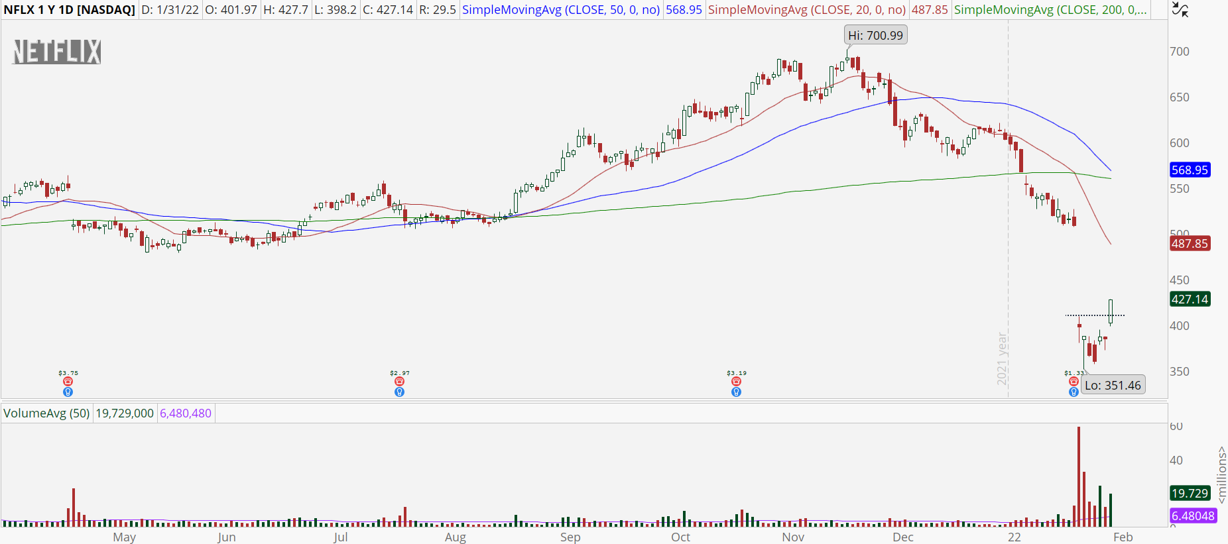The height and width of the screenshot is (544, 1228).
Task: Click the 700 price-axis label
Action: point(1180,51)
